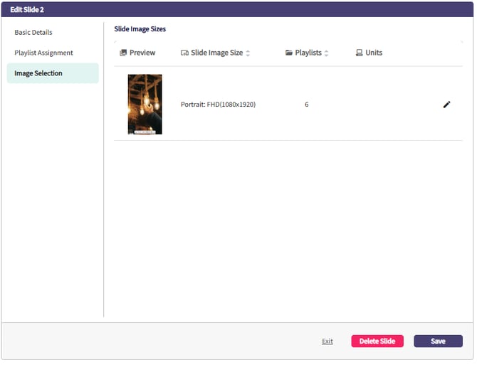Image resolution: width=477 pixels, height=365 pixels.
Task: Click the Portrait: FHD(1080x1920) text
Action: tap(219, 105)
